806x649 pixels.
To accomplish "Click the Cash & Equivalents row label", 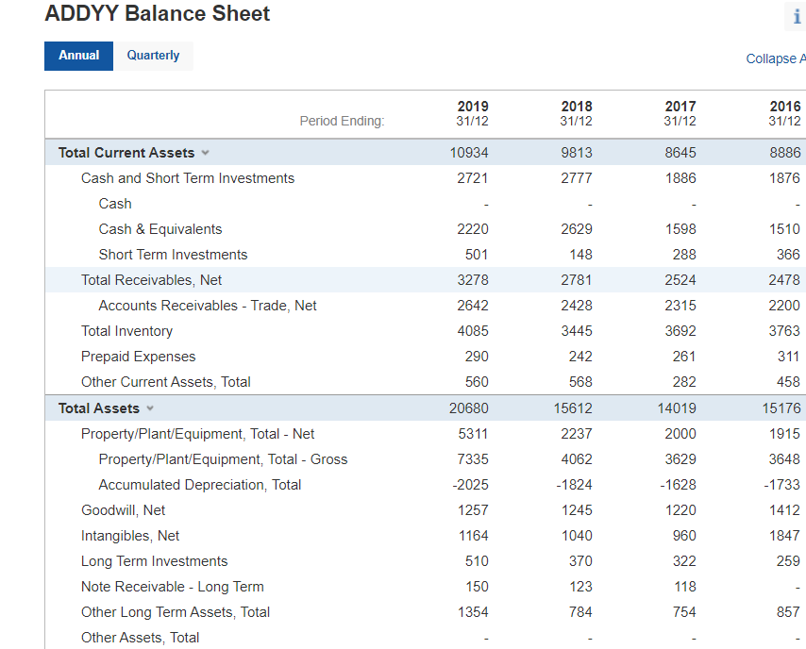I will [160, 229].
